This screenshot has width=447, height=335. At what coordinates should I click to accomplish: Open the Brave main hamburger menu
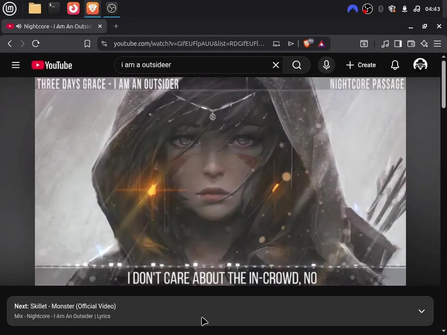pyautogui.click(x=437, y=44)
